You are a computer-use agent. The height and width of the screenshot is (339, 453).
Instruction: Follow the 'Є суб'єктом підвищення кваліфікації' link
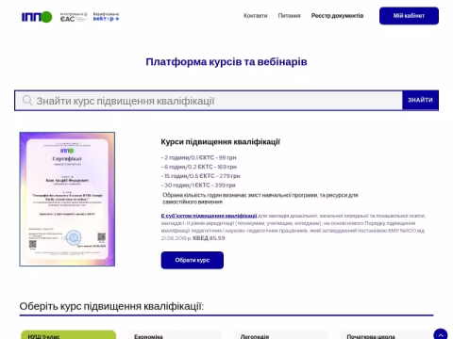click(x=209, y=216)
